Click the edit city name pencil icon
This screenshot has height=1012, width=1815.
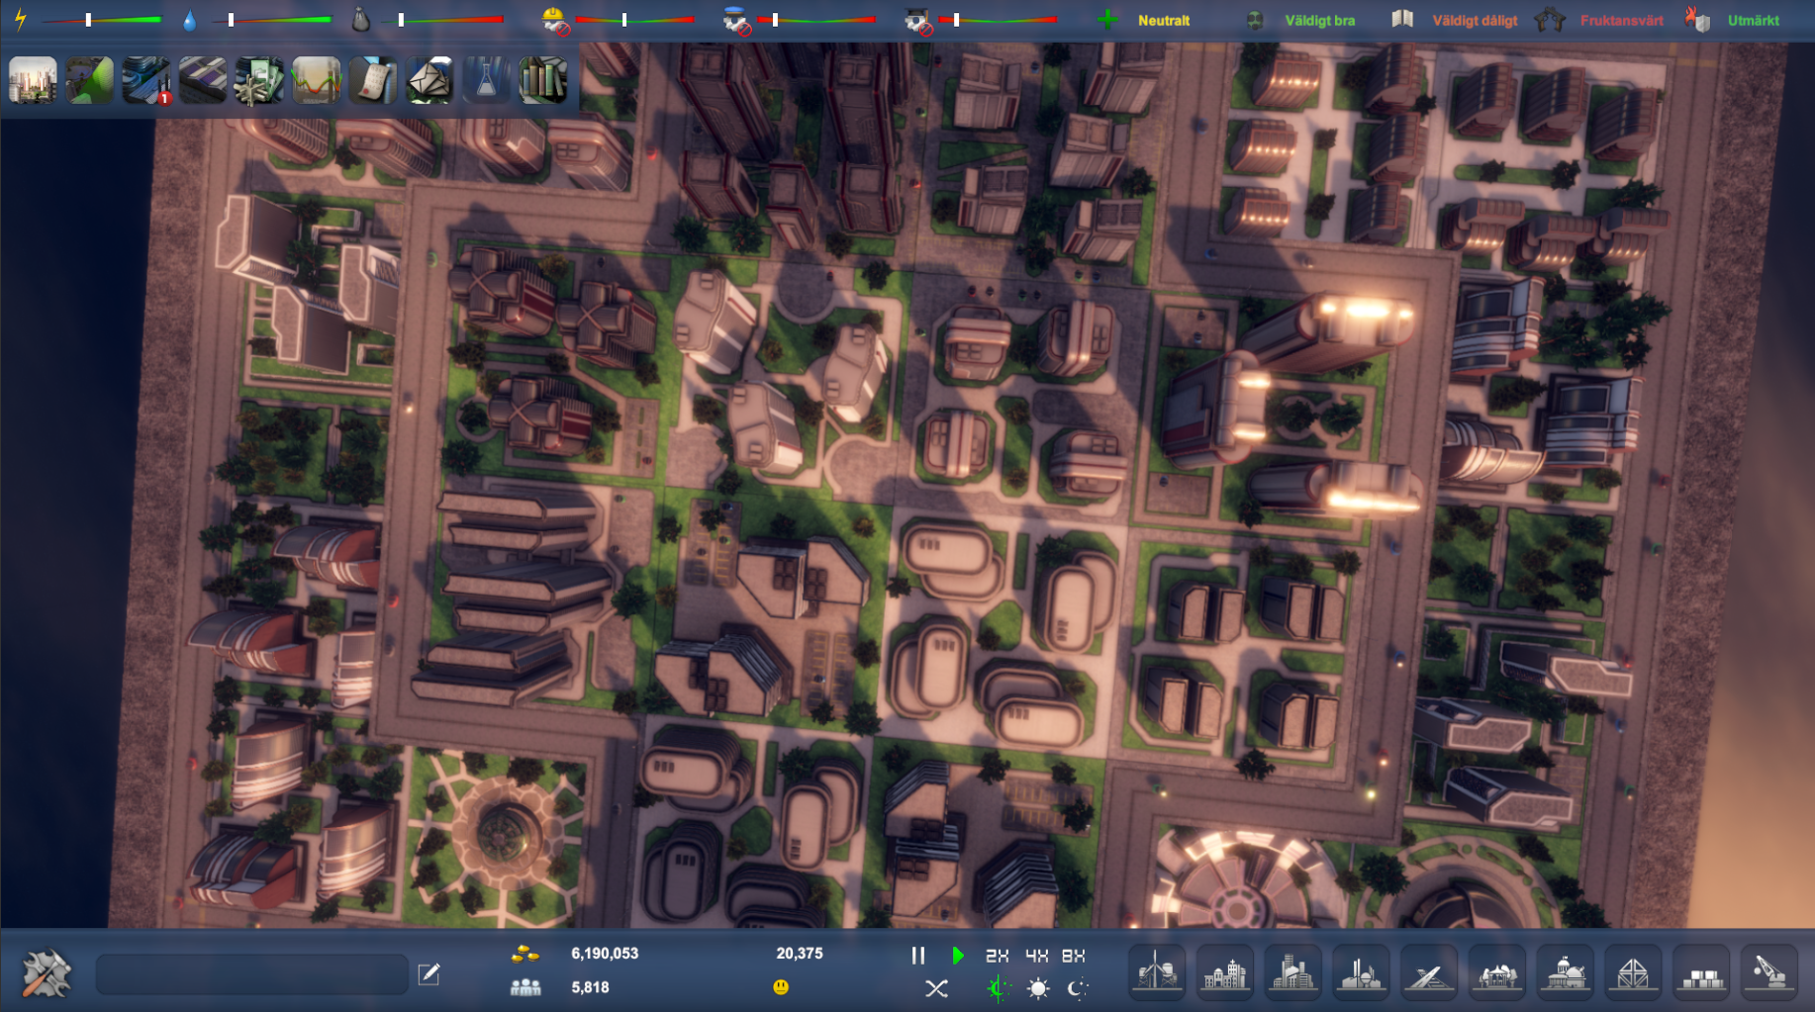[x=429, y=974]
